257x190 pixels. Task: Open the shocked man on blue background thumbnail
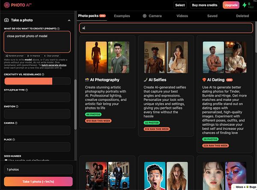click(x=155, y=176)
